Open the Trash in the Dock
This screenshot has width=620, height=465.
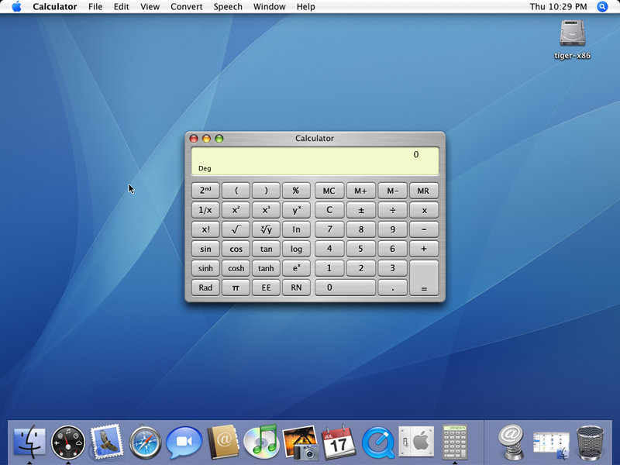591,442
